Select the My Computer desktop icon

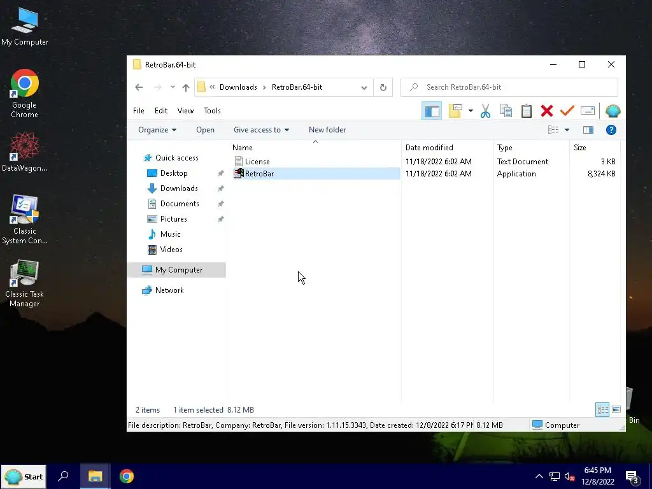click(x=25, y=27)
